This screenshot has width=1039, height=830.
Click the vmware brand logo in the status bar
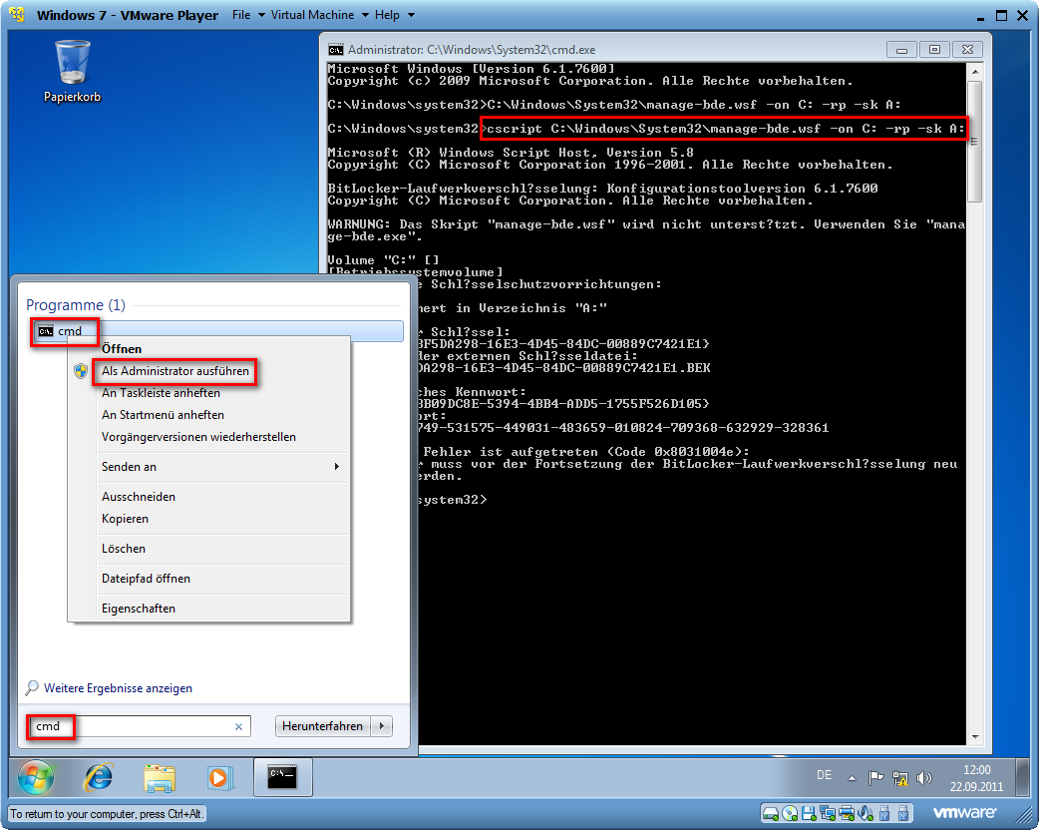[964, 812]
